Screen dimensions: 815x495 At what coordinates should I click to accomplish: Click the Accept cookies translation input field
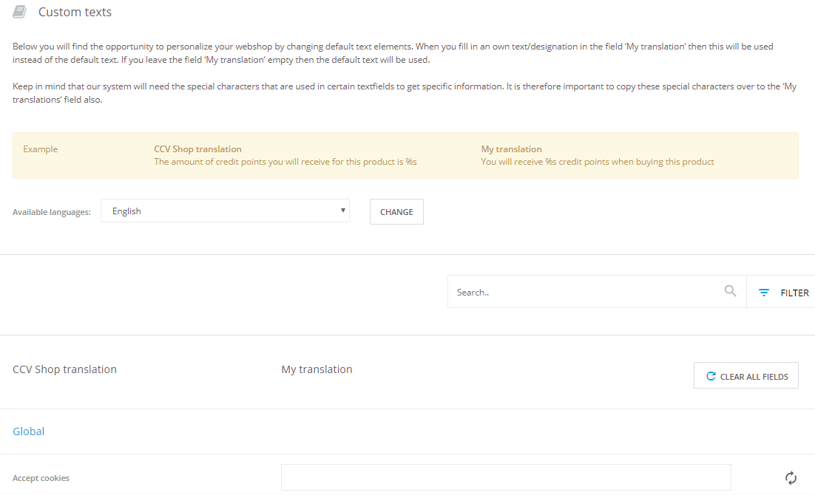(x=505, y=477)
